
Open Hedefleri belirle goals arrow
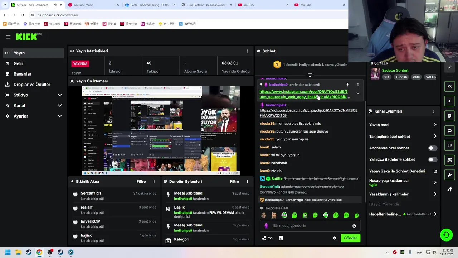click(435, 214)
